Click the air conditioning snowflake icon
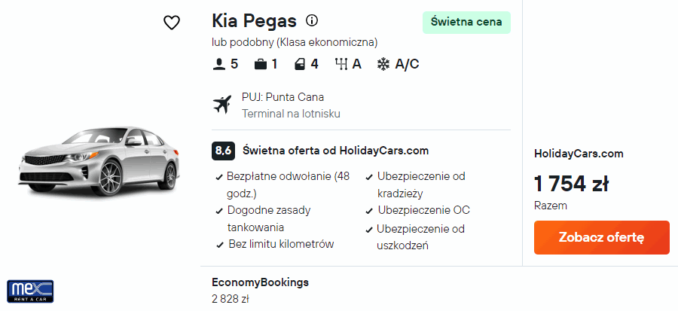 pyautogui.click(x=383, y=64)
